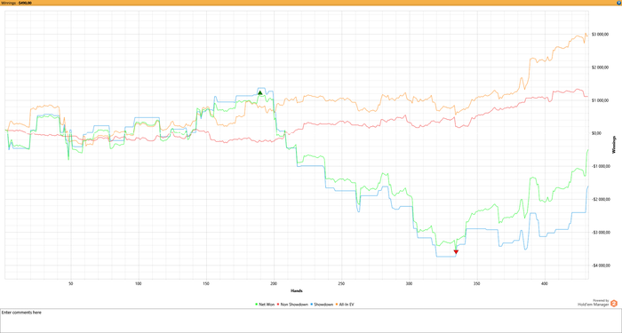Screen dimensions: 622x333
Task: Click the Winnings vertical axis title
Action: 614,145
